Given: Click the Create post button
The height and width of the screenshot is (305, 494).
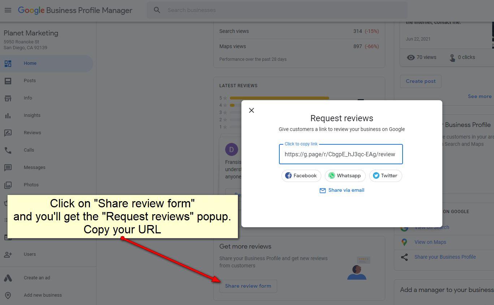Looking at the screenshot, I should (x=421, y=81).
